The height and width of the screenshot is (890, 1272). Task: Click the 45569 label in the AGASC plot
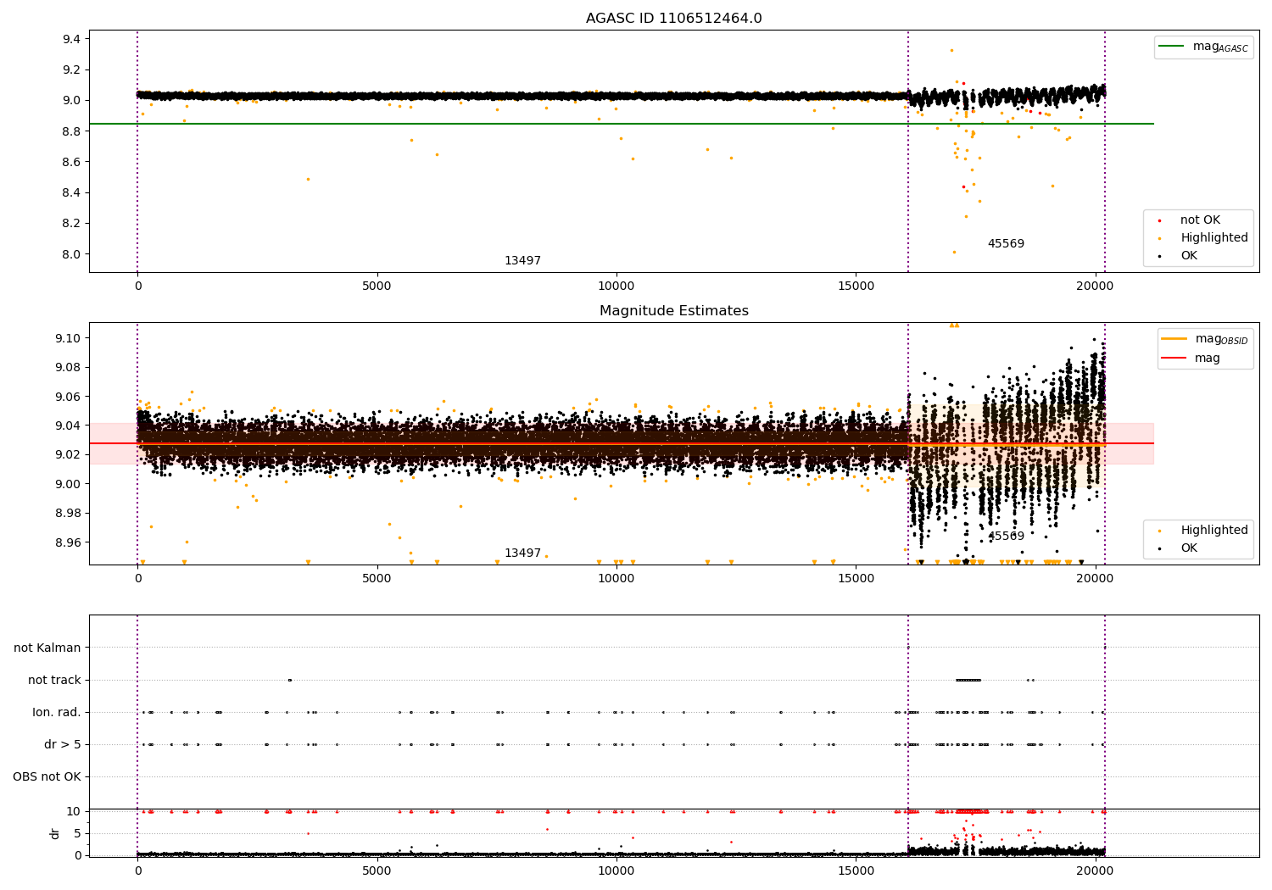coord(1006,244)
